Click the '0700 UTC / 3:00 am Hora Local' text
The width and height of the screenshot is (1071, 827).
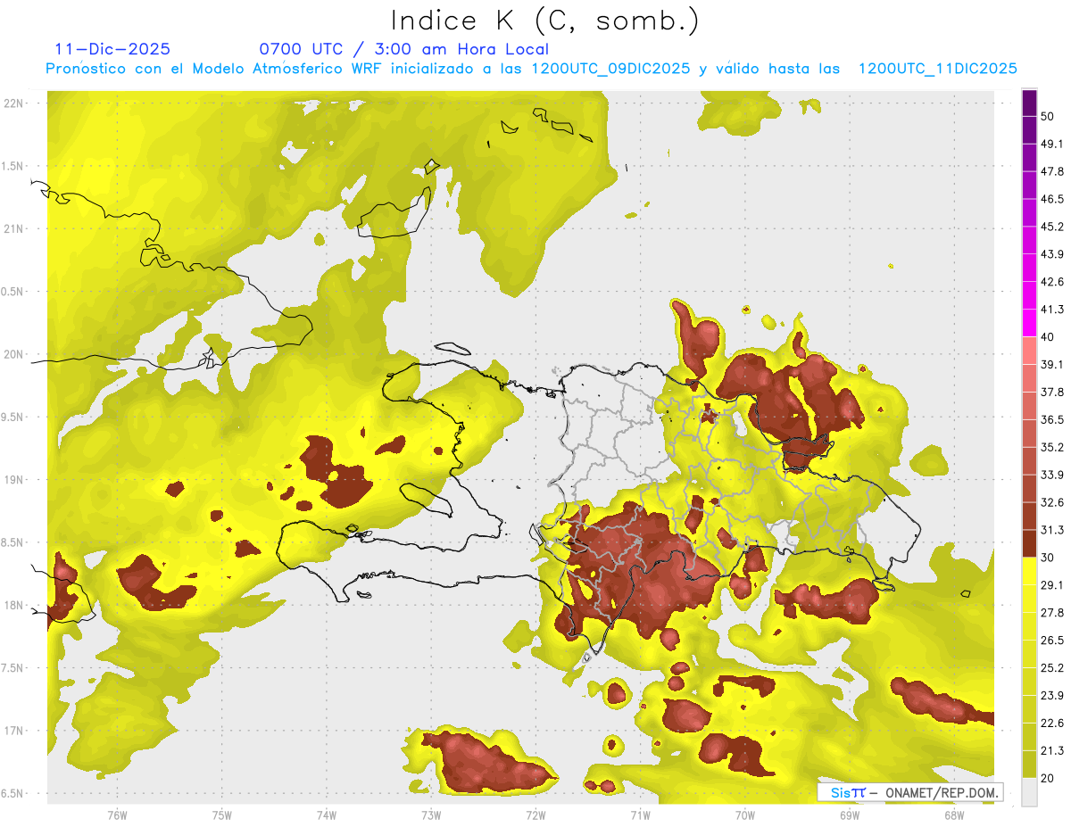(x=404, y=49)
